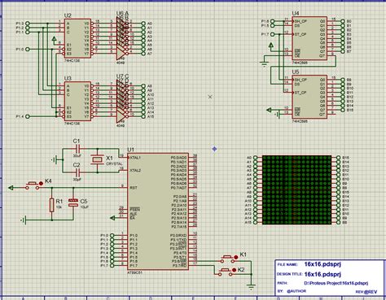Click the blue origin marker on the sheet
386x300 pixels.
coord(214,149)
